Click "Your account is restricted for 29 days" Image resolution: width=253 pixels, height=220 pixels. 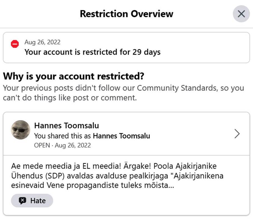(93, 52)
